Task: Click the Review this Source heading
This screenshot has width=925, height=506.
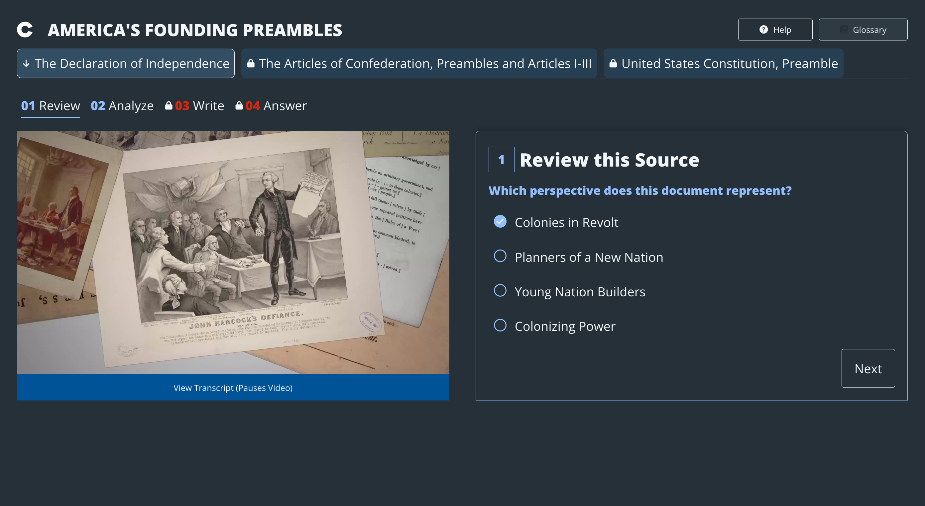Action: coord(609,160)
